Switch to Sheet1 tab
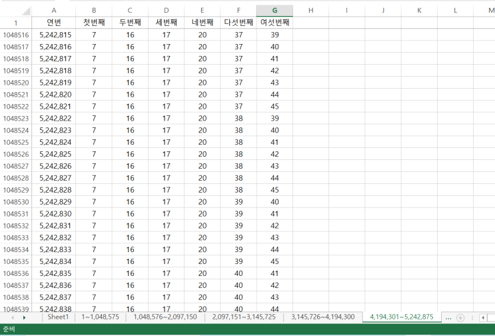 point(58,317)
